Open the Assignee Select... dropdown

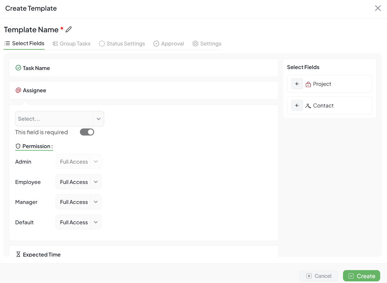pos(60,119)
